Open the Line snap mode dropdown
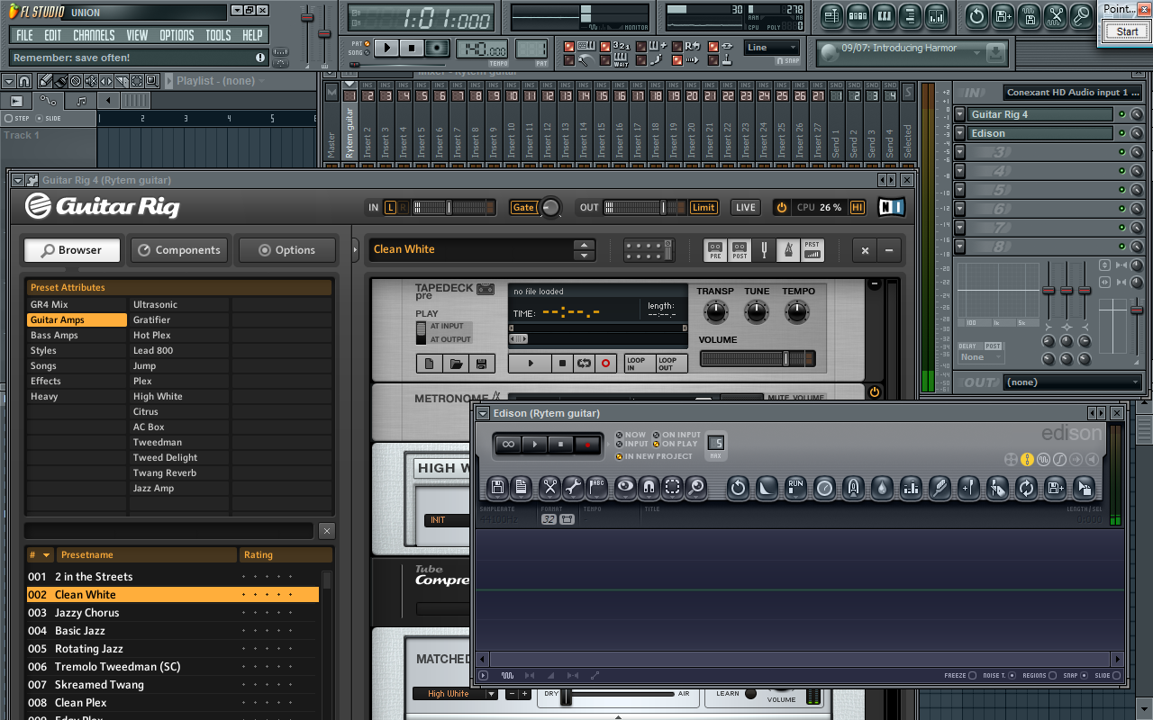The image size is (1153, 720). tap(772, 48)
